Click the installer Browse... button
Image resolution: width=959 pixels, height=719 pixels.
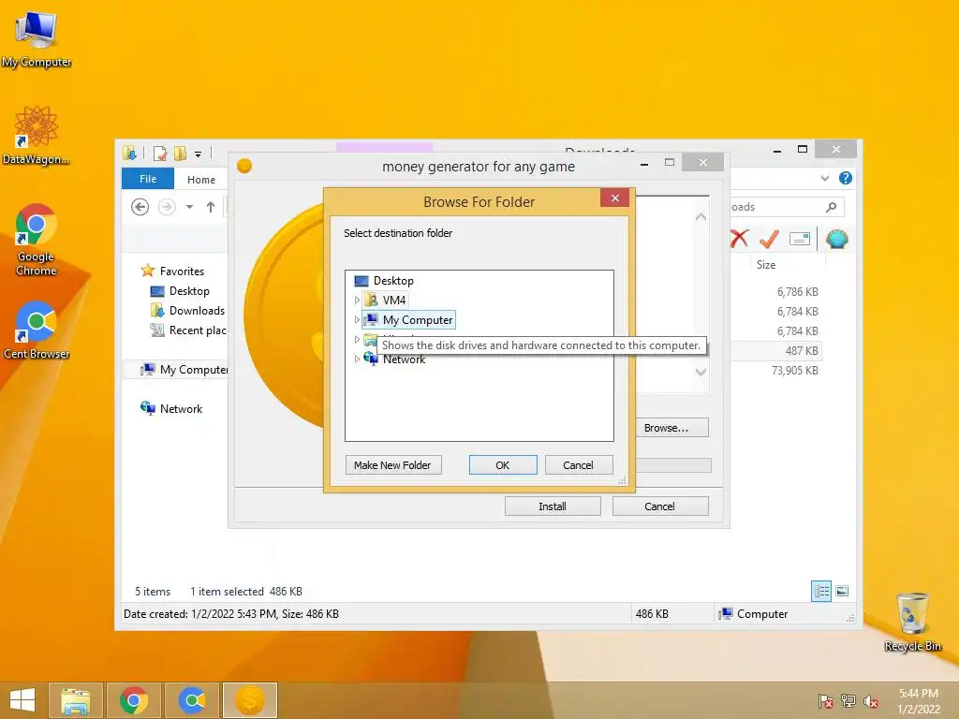671,428
